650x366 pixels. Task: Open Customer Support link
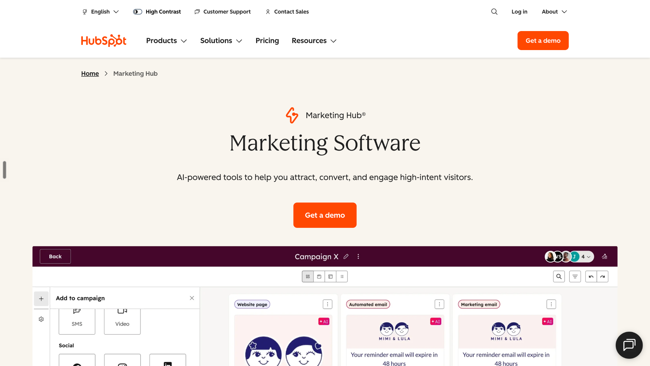click(222, 12)
